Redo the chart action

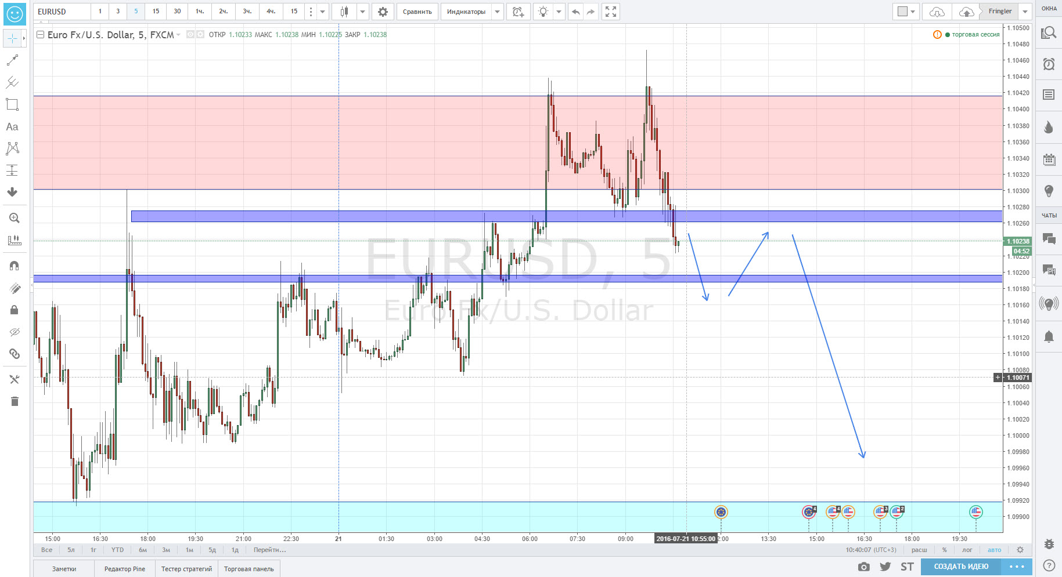pyautogui.click(x=591, y=12)
